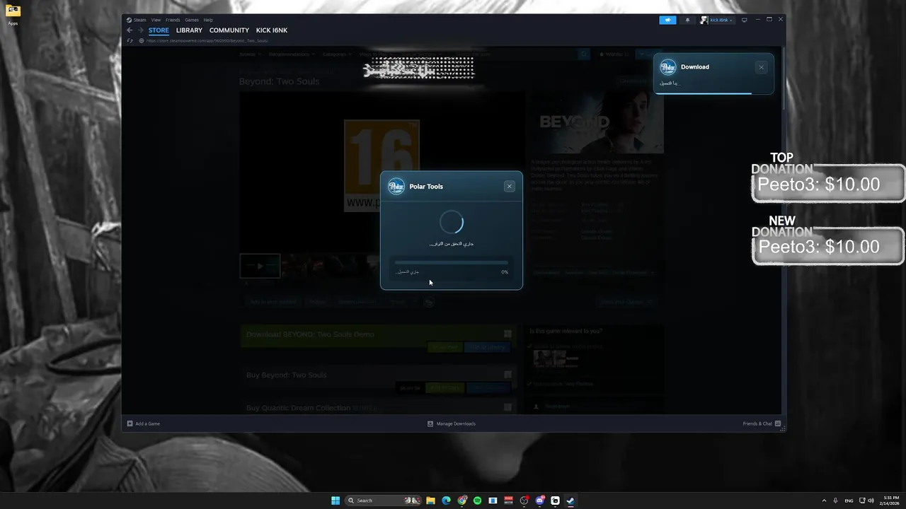Click the Download notification title text
Image resolution: width=906 pixels, height=509 pixels.
[694, 67]
